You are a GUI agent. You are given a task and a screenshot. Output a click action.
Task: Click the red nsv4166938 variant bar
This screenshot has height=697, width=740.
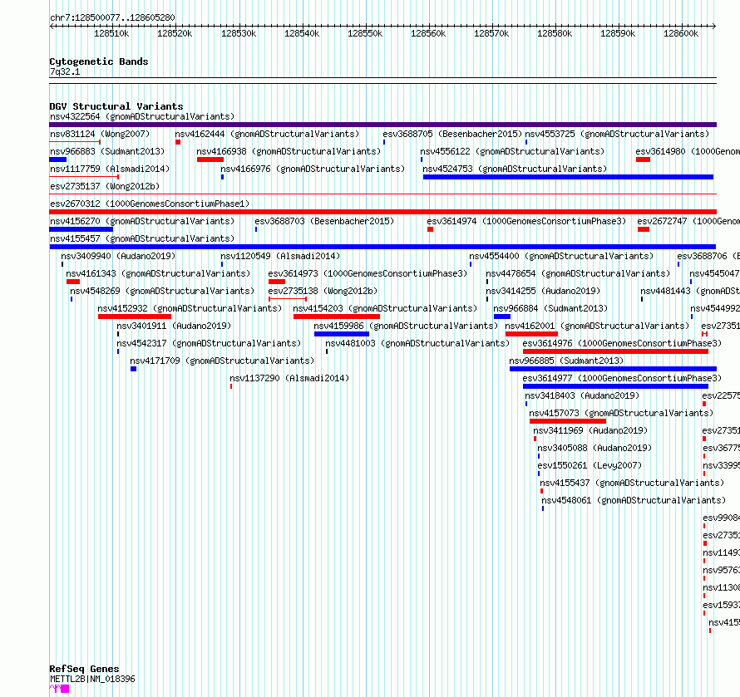pos(210,160)
